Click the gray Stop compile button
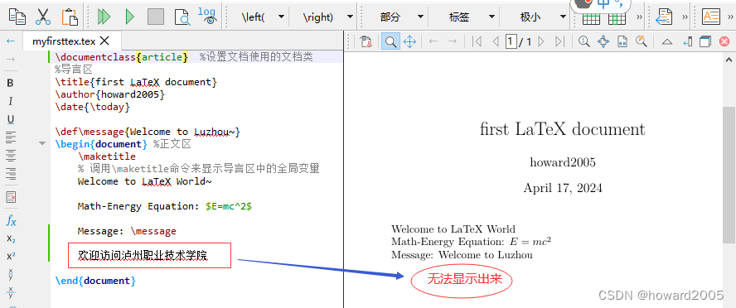The width and height of the screenshot is (736, 308). coord(156,17)
